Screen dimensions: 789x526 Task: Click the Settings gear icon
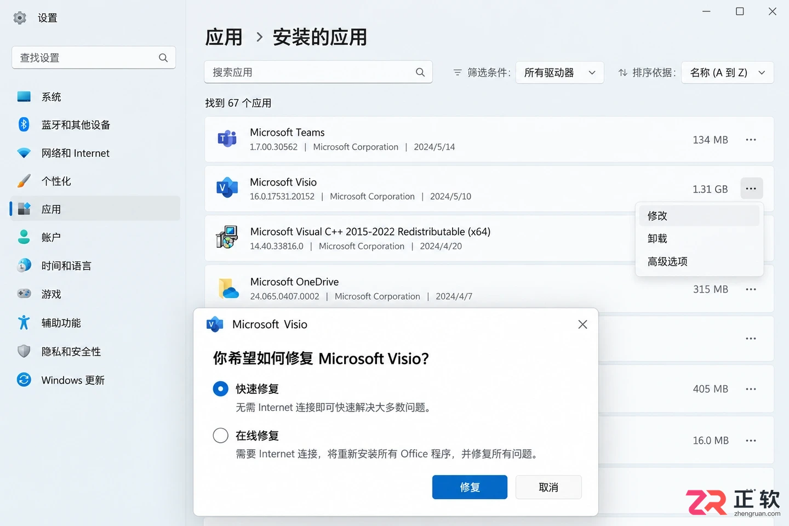coord(20,18)
